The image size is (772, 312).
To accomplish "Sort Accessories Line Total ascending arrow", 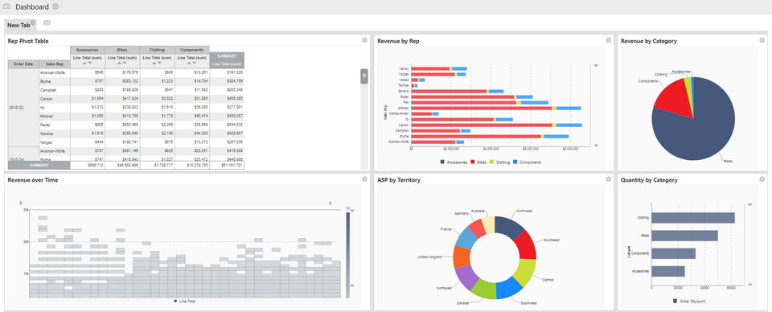I will (x=84, y=63).
